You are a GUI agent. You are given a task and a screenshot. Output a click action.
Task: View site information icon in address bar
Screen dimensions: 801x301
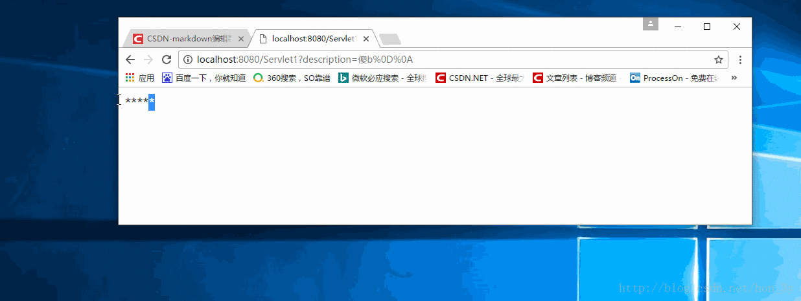point(188,60)
